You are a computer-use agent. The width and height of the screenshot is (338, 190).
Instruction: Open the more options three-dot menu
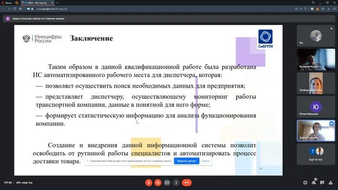pos(176,183)
